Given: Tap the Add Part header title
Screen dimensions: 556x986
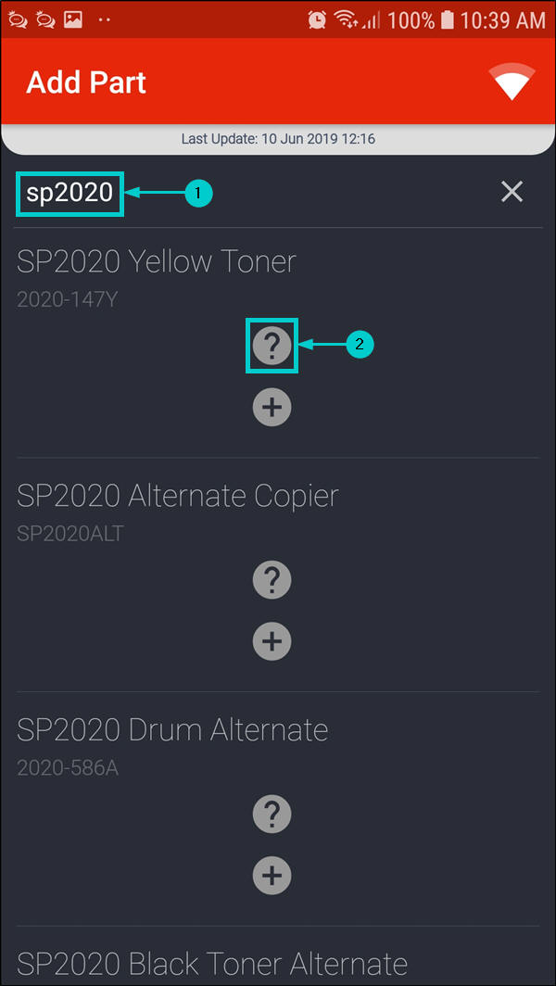Looking at the screenshot, I should [86, 82].
